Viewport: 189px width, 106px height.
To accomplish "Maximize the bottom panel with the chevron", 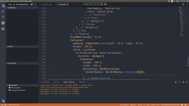I will pyautogui.click(x=180, y=82).
